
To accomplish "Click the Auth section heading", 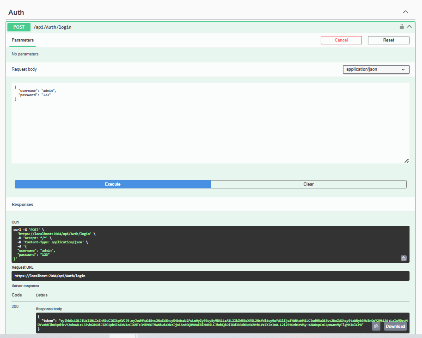I will tap(16, 12).
